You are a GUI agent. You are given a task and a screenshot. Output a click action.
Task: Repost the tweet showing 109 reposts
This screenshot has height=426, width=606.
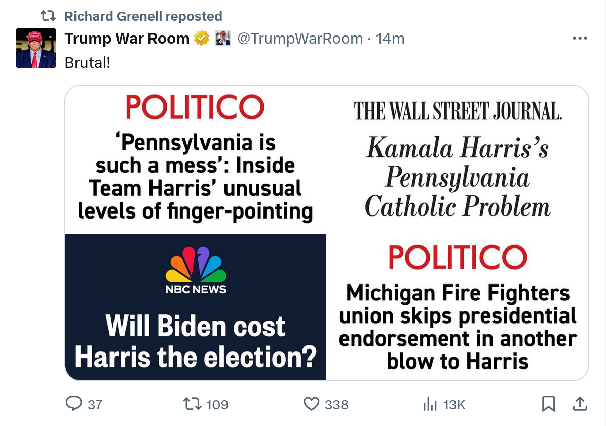[191, 404]
